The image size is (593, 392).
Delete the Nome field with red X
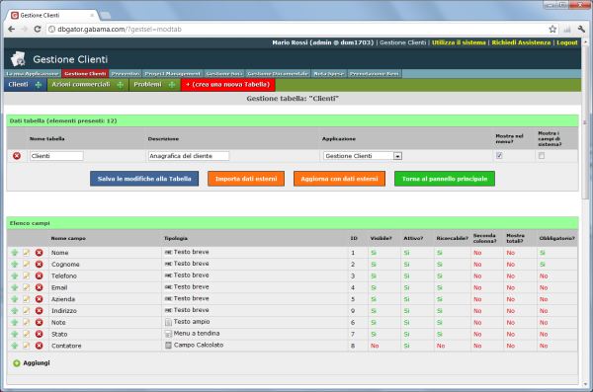click(x=39, y=253)
